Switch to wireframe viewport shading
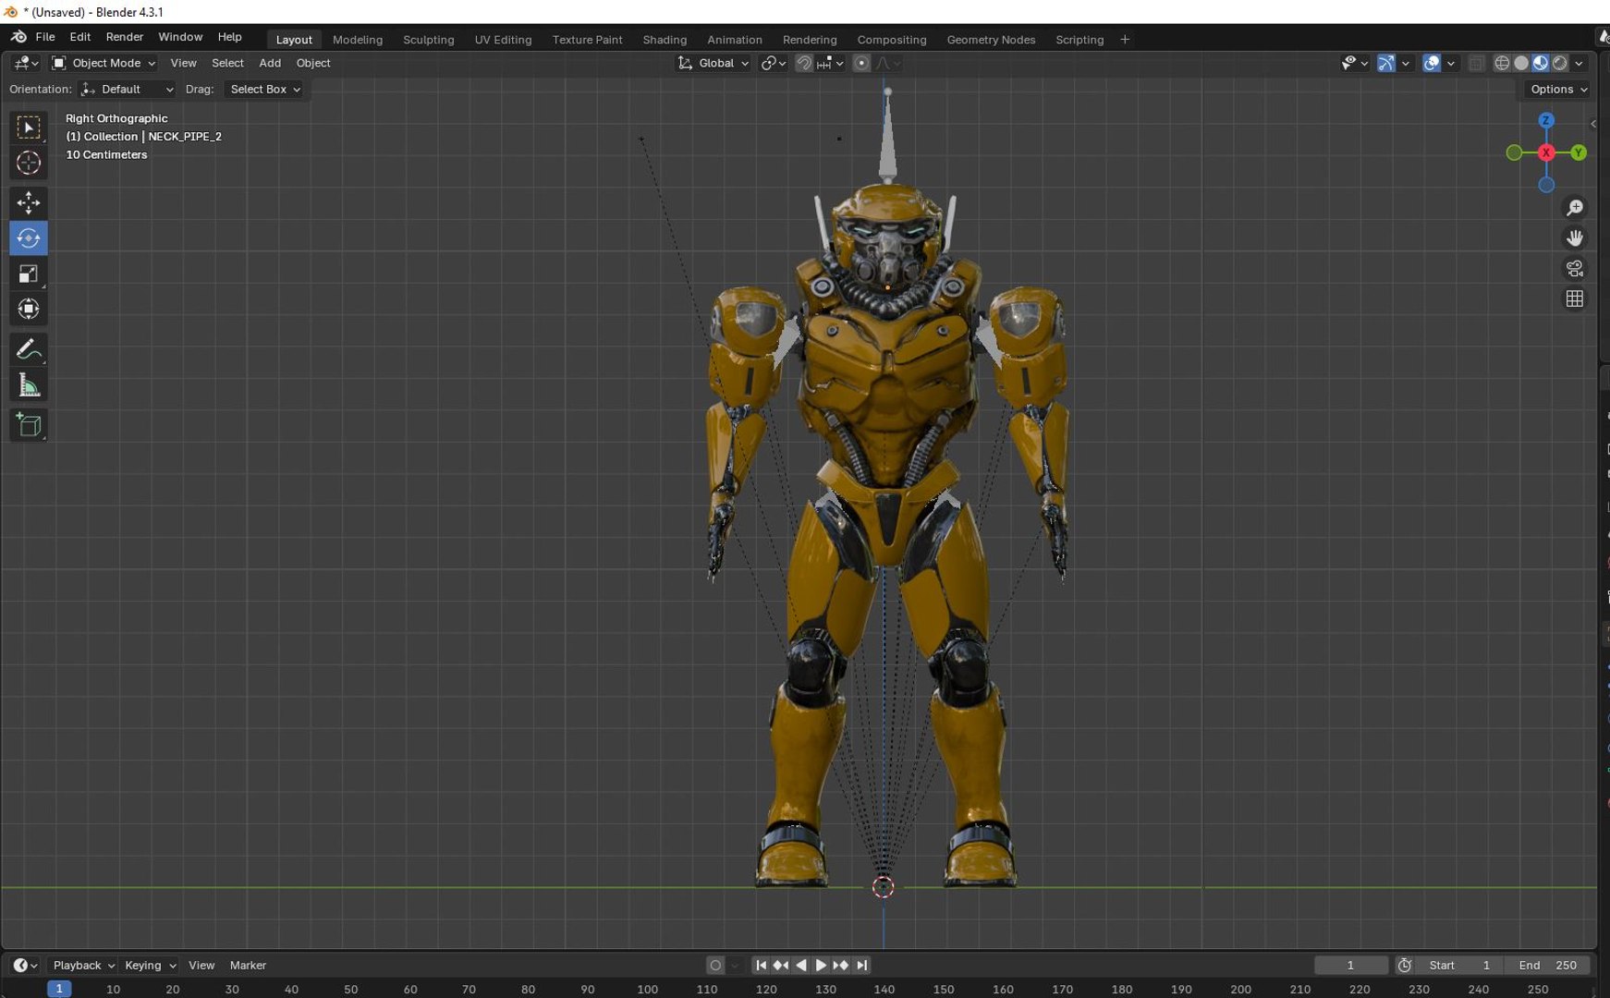1610x998 pixels. coord(1502,63)
